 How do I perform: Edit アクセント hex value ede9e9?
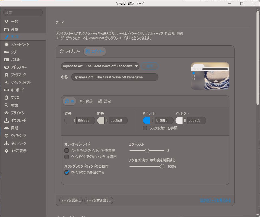(196, 120)
